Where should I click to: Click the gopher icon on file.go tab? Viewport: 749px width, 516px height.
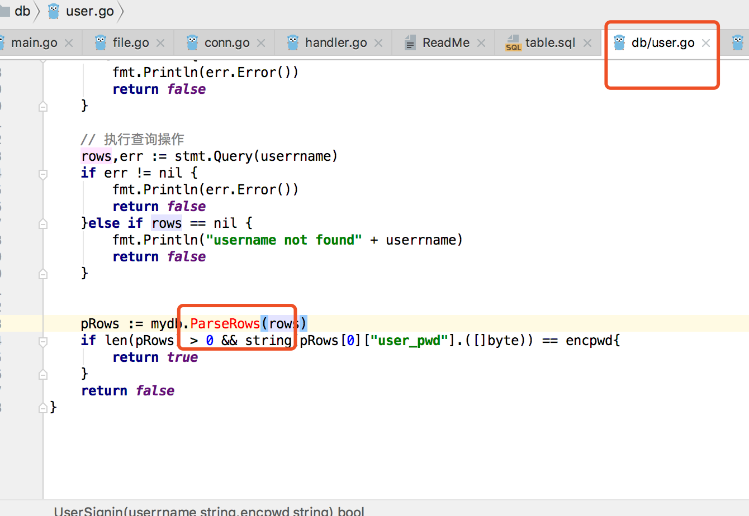coord(101,42)
